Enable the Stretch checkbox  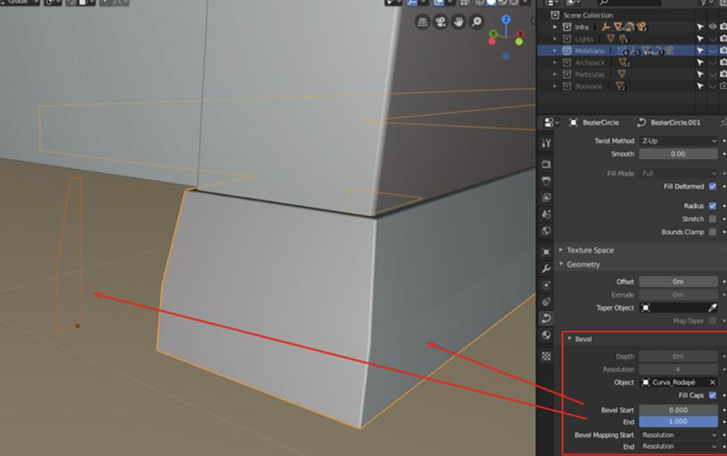pyautogui.click(x=713, y=219)
